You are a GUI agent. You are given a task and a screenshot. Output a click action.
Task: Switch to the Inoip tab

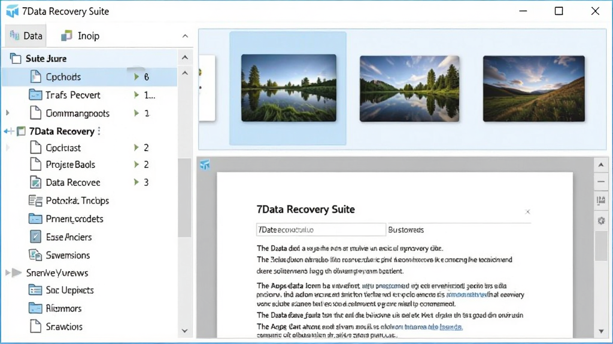coord(80,36)
